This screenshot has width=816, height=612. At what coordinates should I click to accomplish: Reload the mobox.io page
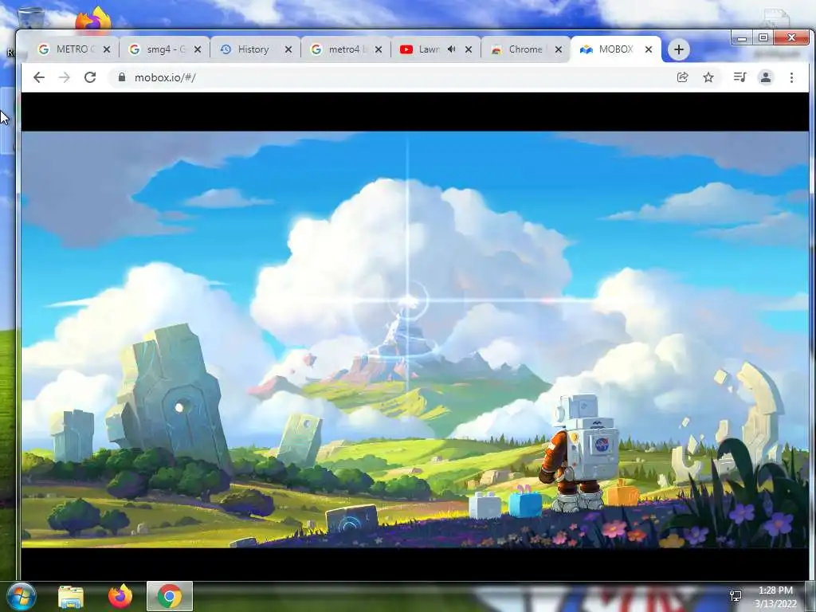tap(90, 77)
